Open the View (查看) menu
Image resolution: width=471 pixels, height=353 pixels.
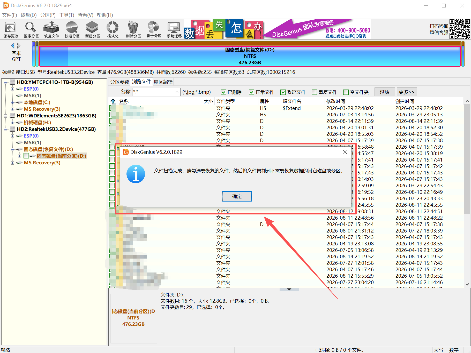tap(86, 15)
